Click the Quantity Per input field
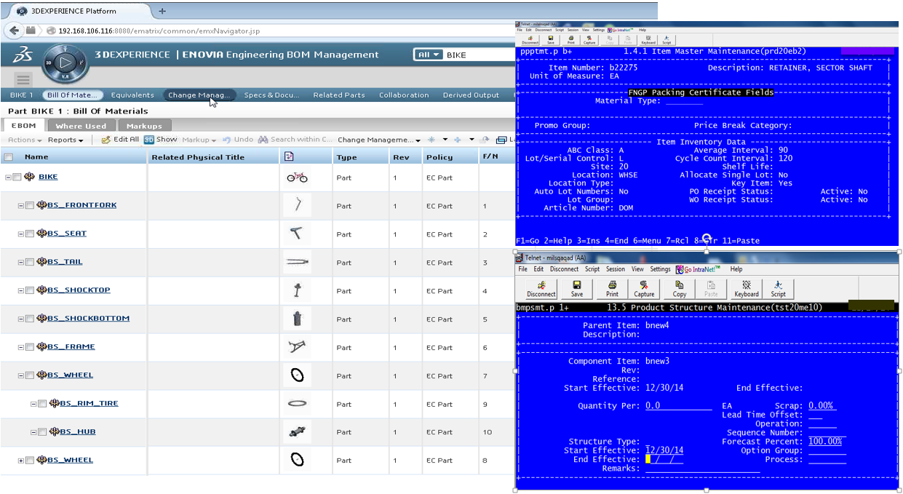The image size is (903, 494). coord(678,406)
